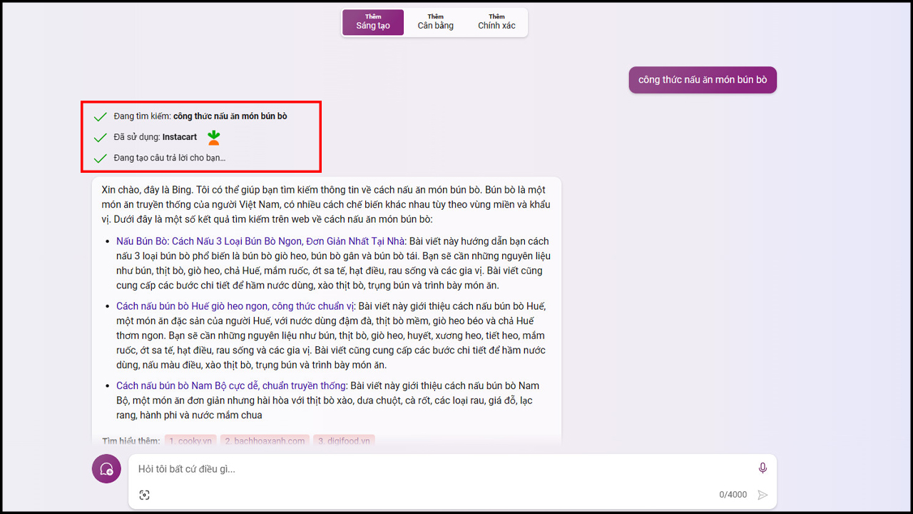Click the checkmark beside 'Đang tạo câu trả lời'
This screenshot has height=514, width=913.
click(99, 158)
